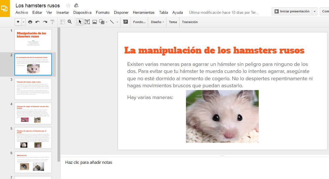
Task: Expand the new slide layout dropdown arrow
Action: (23, 22)
